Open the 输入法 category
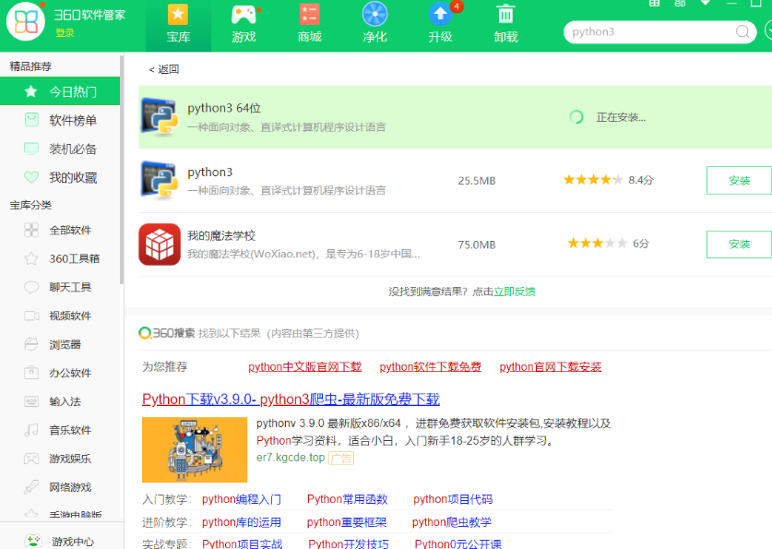 click(x=60, y=401)
